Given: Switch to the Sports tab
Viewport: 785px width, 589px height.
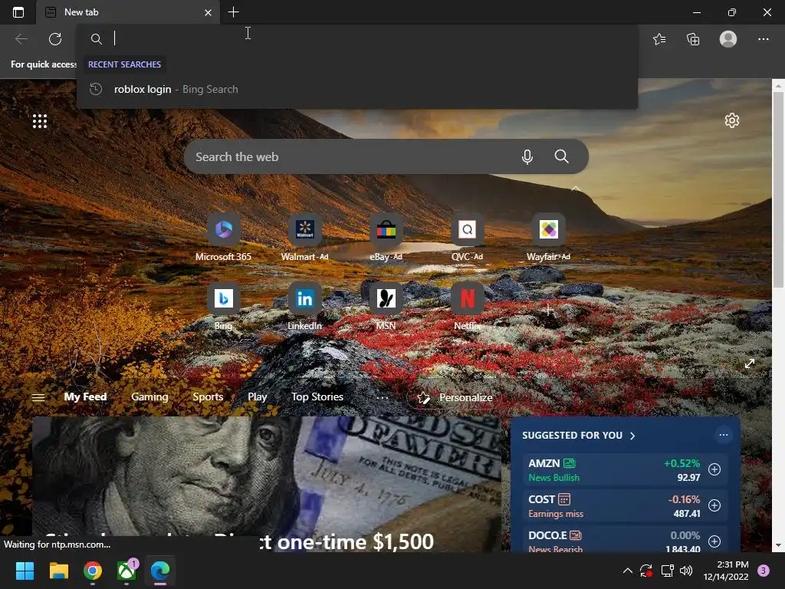Looking at the screenshot, I should [208, 397].
